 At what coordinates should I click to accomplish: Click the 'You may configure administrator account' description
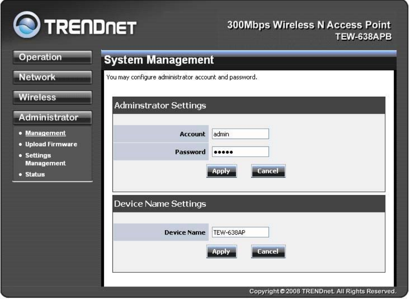coord(182,78)
